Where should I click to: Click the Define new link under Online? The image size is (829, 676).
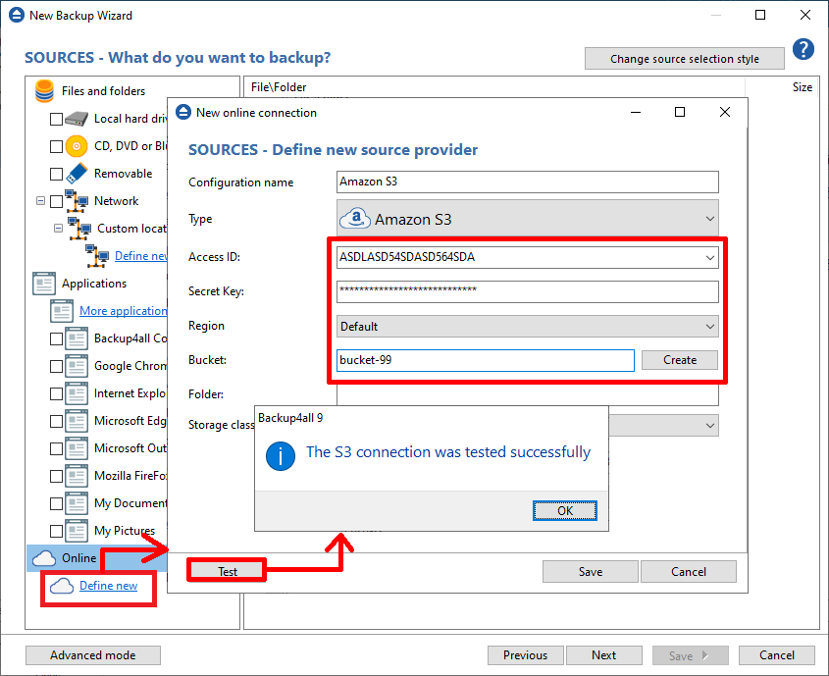tap(108, 586)
